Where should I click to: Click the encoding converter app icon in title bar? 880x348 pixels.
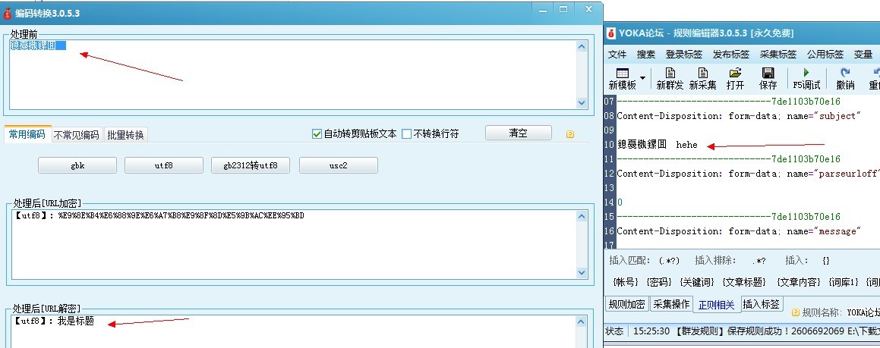point(8,13)
